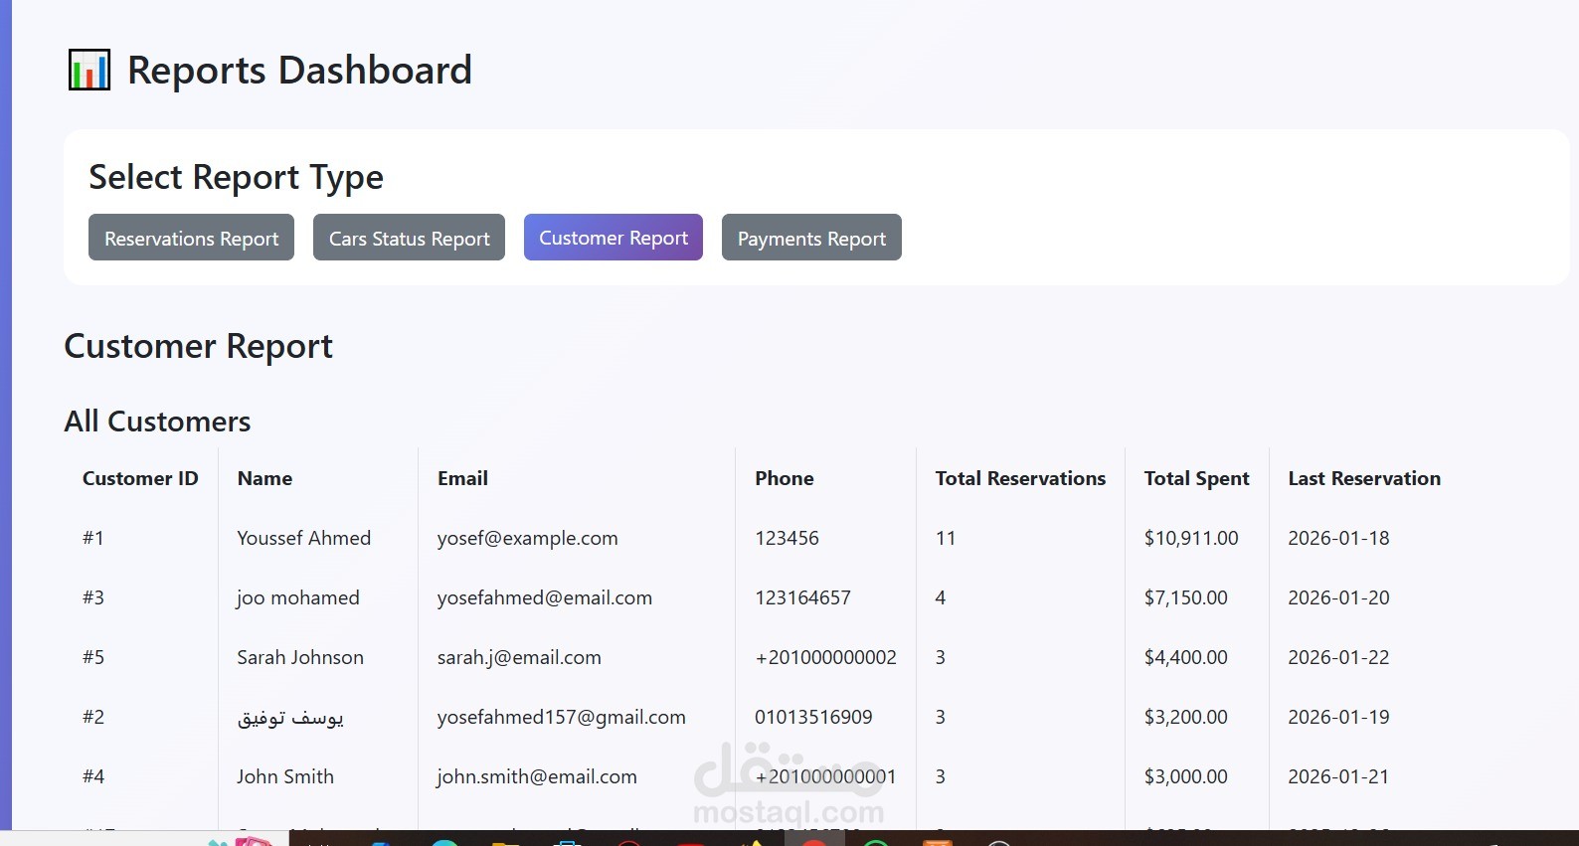Screen dimensions: 1579x846
Task: Show the Payments Report
Action: pos(811,239)
